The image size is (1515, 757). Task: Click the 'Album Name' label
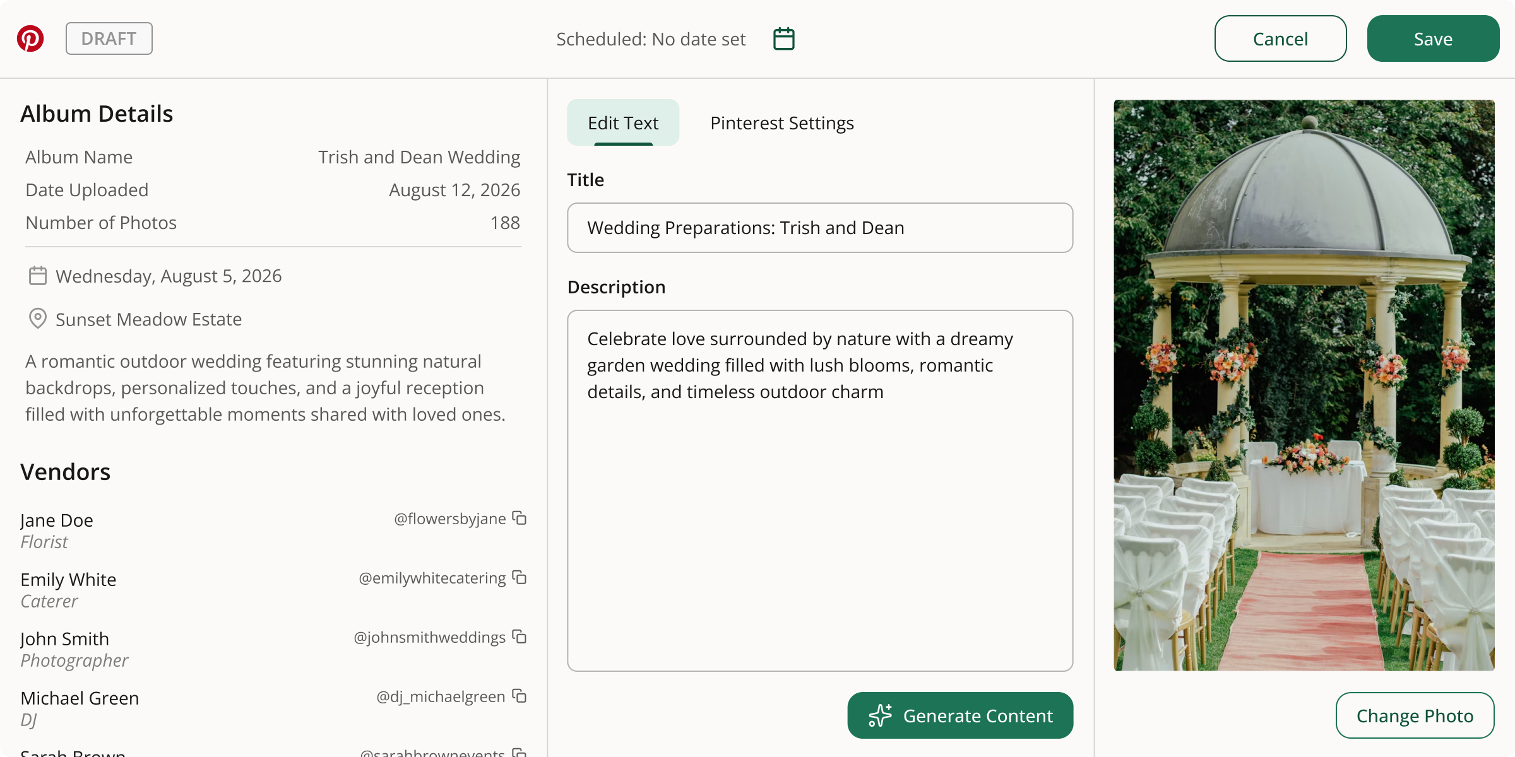pyautogui.click(x=79, y=157)
